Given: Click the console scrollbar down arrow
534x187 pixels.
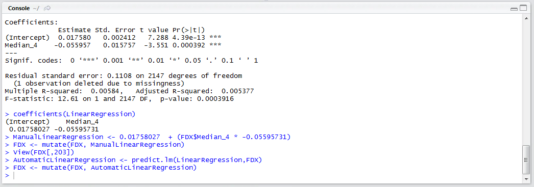Looking at the screenshot, I should [526, 179].
